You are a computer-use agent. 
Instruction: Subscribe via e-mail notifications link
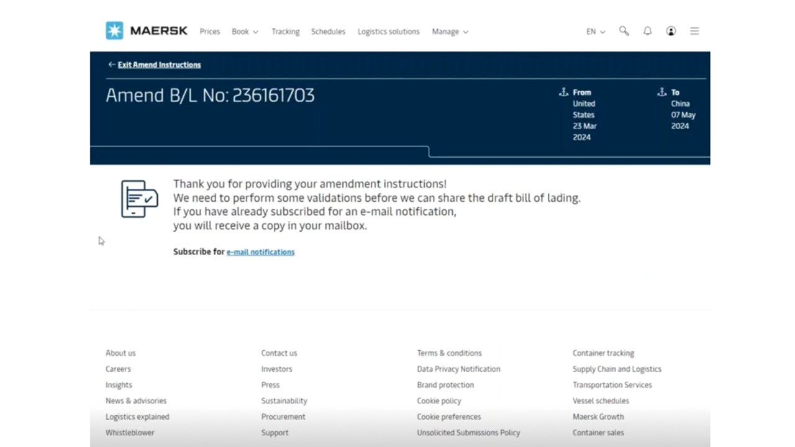click(x=260, y=252)
